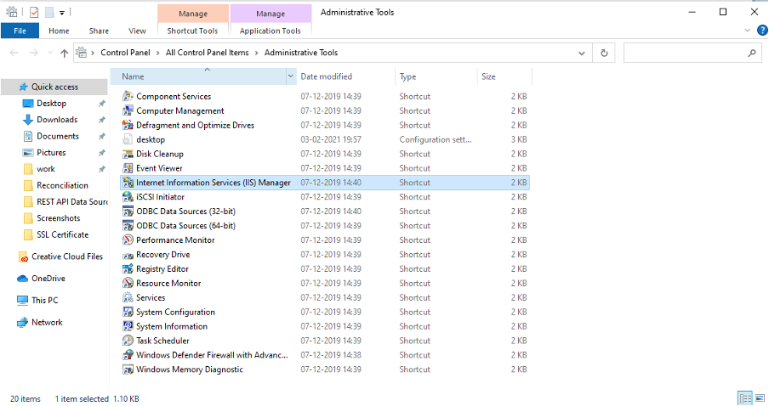Click the Refresh button beside address bar
This screenshot has height=406, width=769.
click(604, 53)
